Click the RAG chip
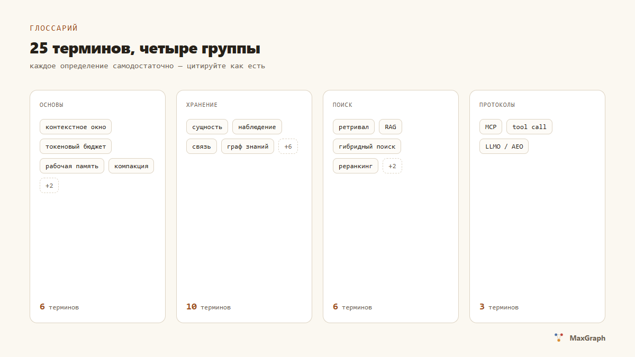 pyautogui.click(x=391, y=127)
